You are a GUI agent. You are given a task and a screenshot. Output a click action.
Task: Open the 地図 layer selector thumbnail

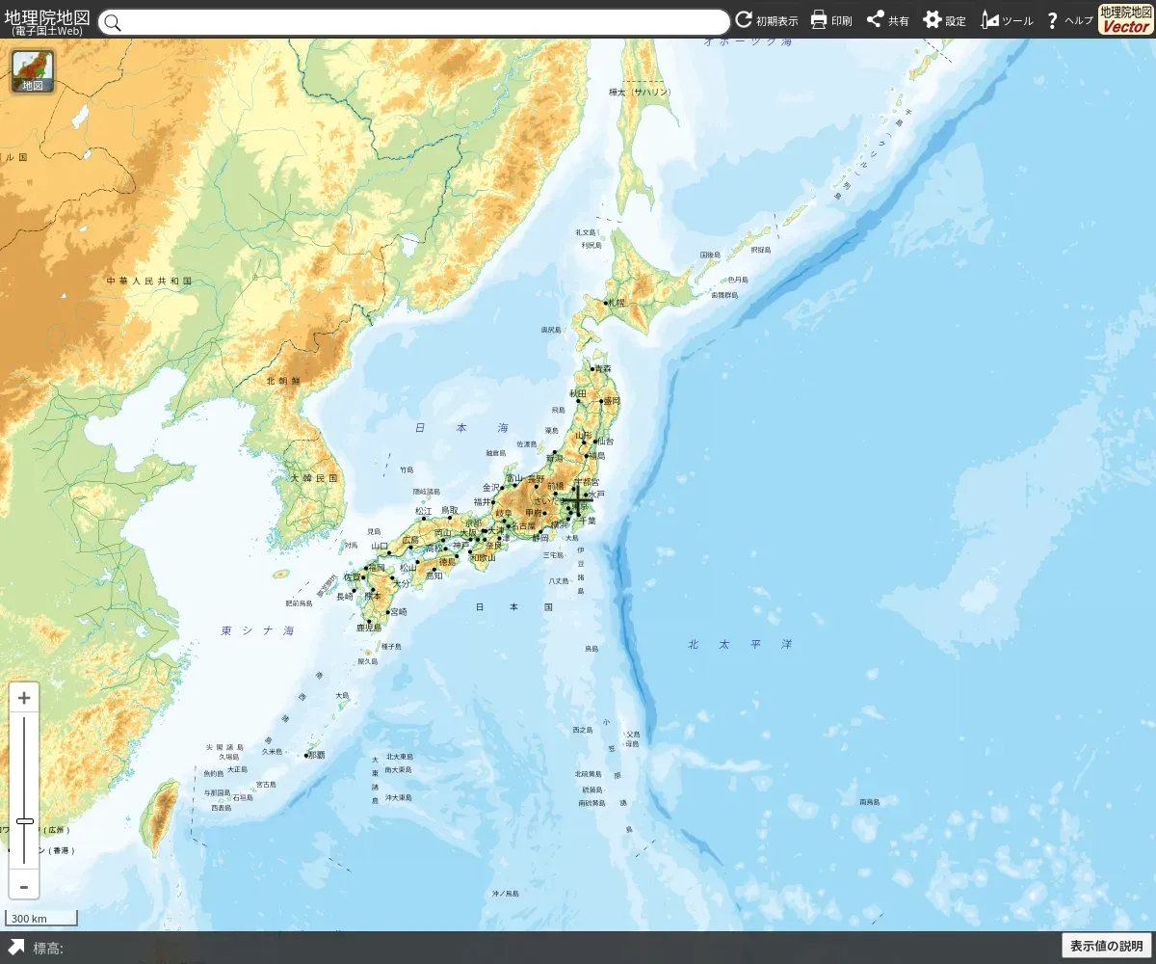coord(33,72)
